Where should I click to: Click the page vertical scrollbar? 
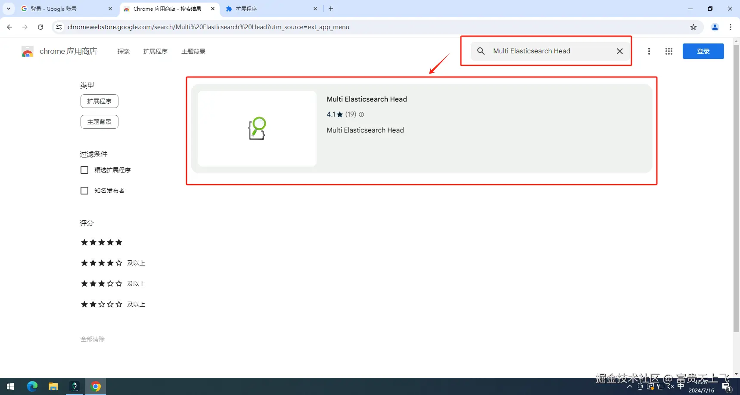pyautogui.click(x=736, y=189)
